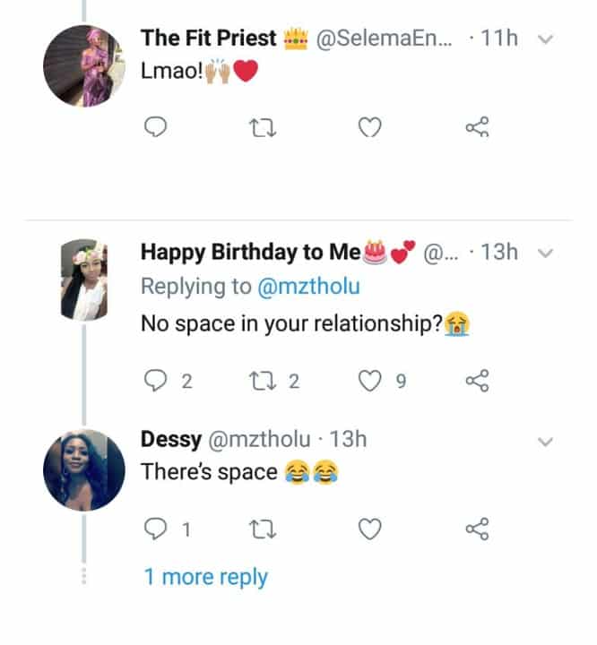Viewport: 597px width, 645px height.
Task: Share The Fit Priest's tweet
Action: click(477, 129)
